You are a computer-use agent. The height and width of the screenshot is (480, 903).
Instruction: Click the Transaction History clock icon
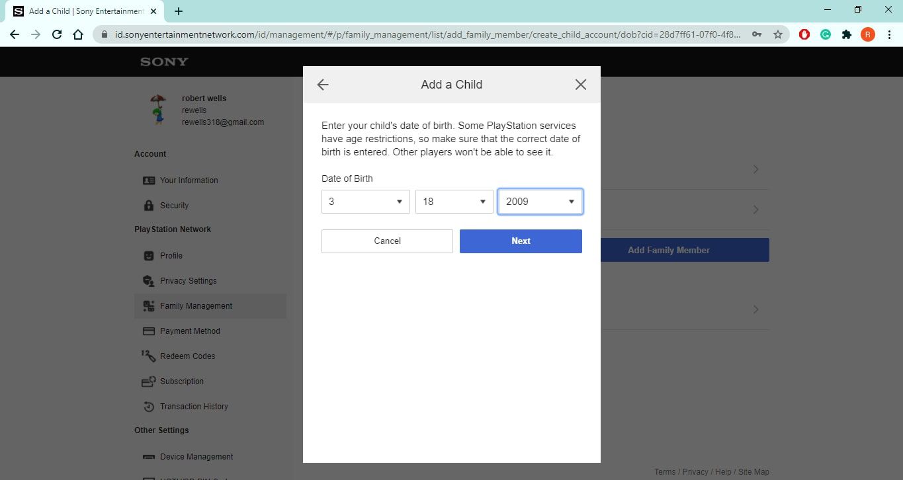coord(149,407)
